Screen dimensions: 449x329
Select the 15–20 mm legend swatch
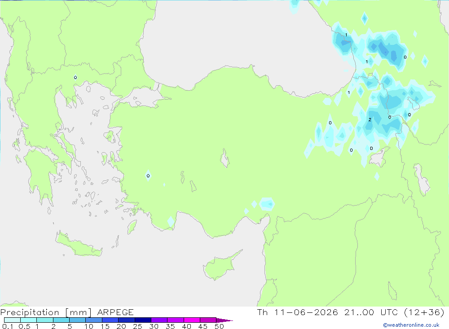(110, 320)
